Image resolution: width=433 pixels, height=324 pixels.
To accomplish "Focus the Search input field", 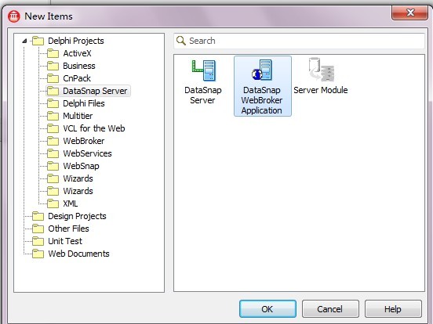I will [299, 41].
